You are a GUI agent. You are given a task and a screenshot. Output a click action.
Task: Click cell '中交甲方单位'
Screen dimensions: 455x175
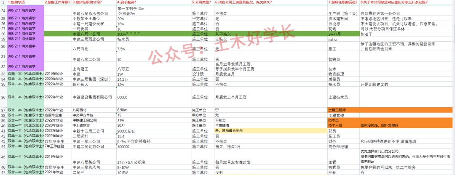pos(94,115)
